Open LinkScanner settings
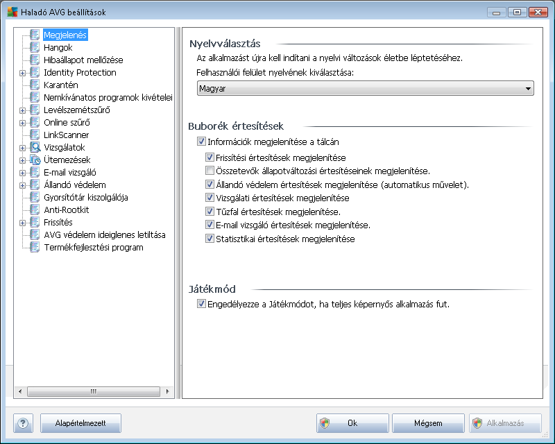Screen dimensions: 555x444 (66, 135)
